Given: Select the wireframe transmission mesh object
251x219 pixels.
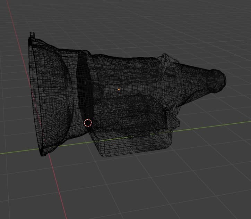Looking at the screenshot, I should click(x=127, y=95).
